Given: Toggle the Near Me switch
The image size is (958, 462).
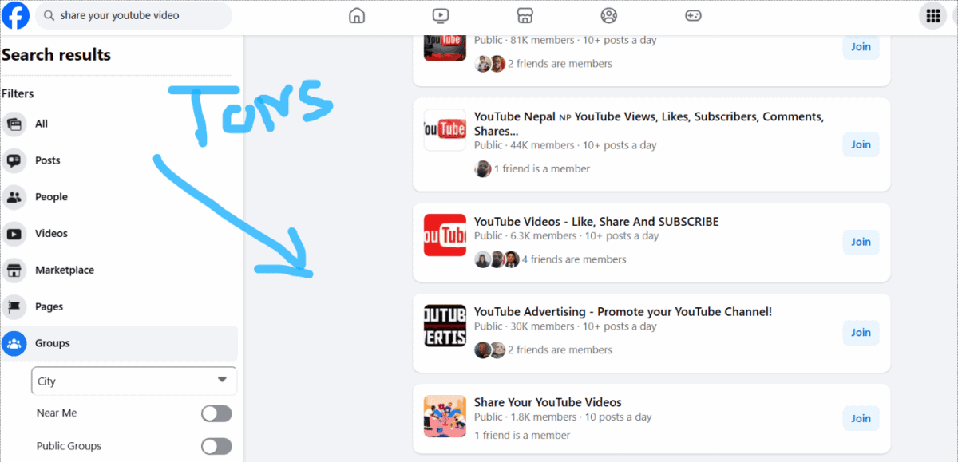Looking at the screenshot, I should coord(216,413).
